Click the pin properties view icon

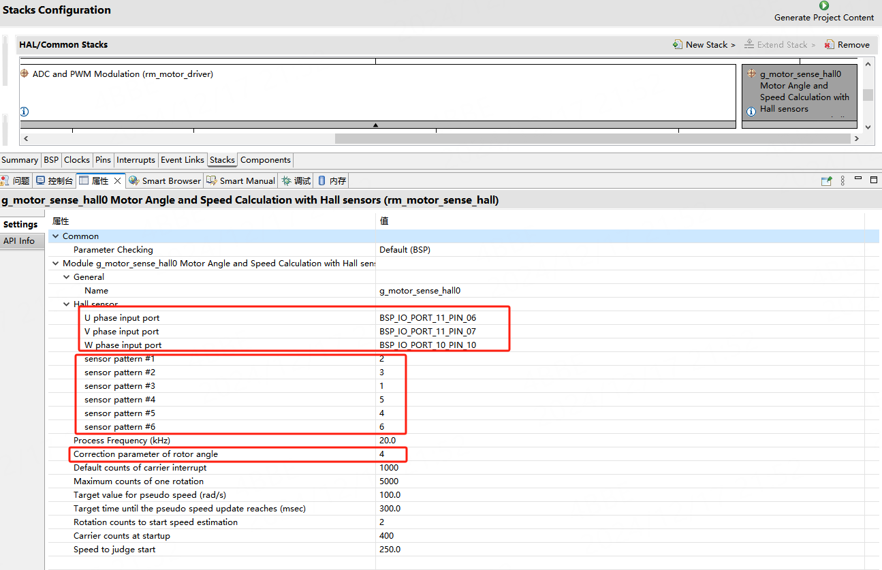click(x=826, y=180)
